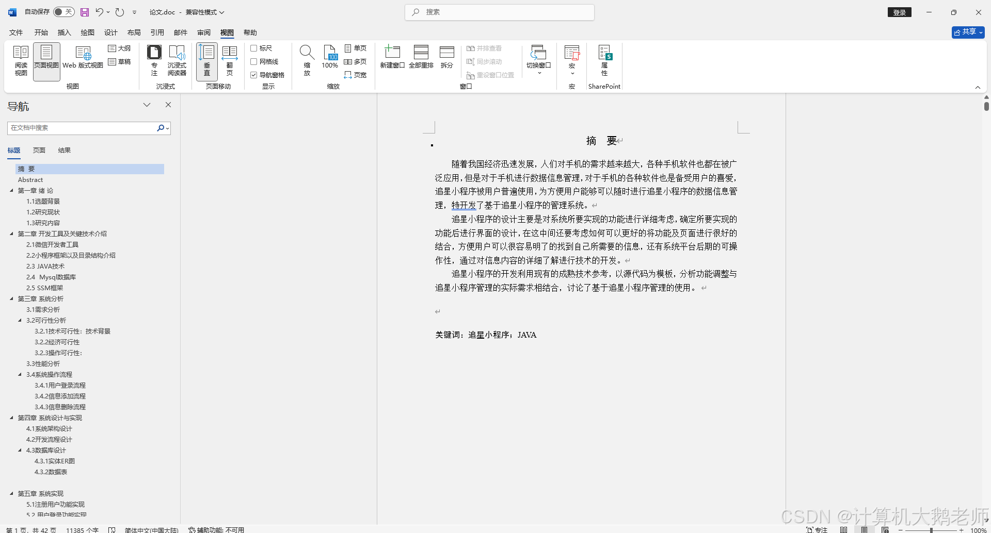Click the Save icon in title bar
The width and height of the screenshot is (991, 533).
click(85, 12)
